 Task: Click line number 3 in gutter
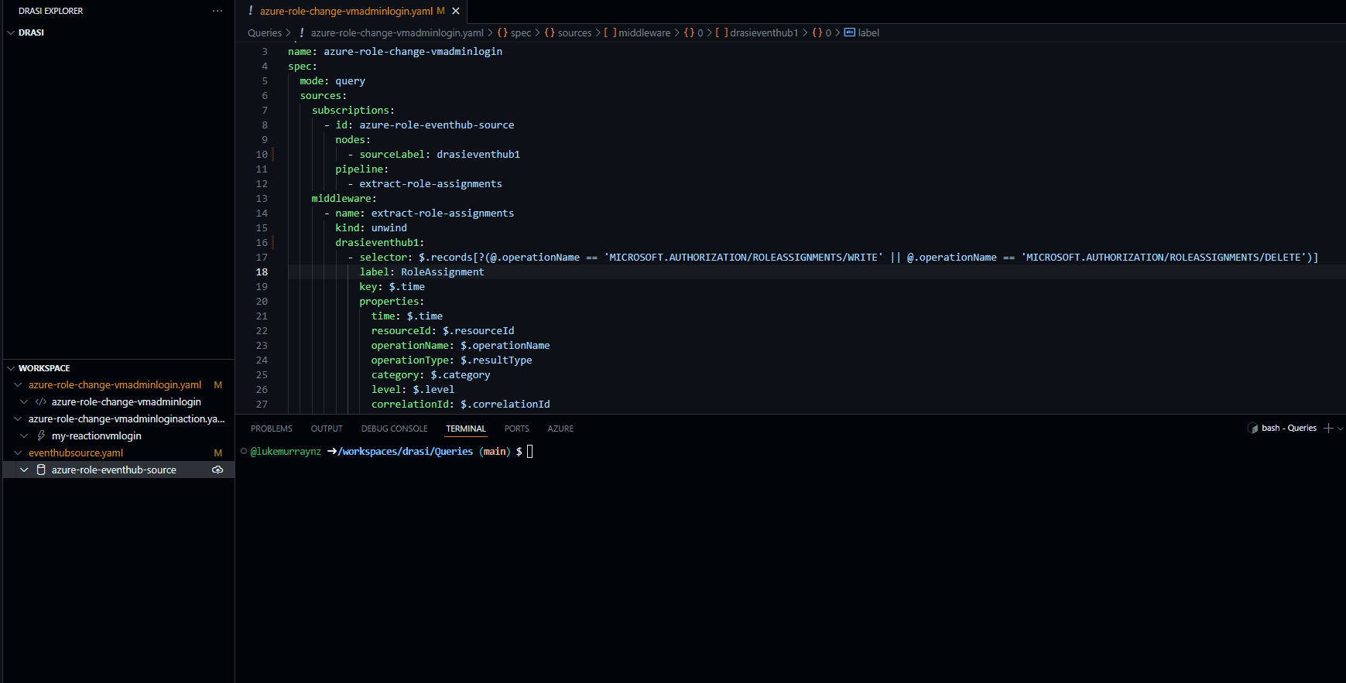(264, 51)
